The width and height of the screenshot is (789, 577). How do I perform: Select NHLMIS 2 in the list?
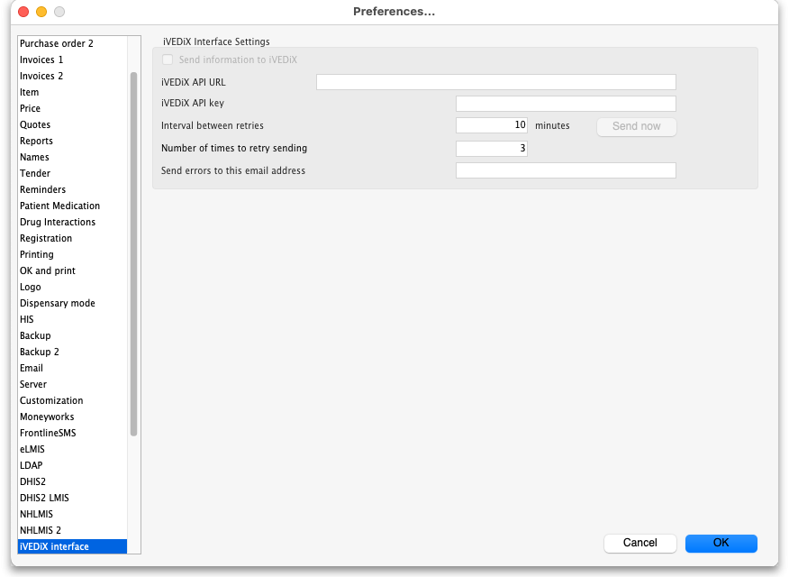coord(41,530)
